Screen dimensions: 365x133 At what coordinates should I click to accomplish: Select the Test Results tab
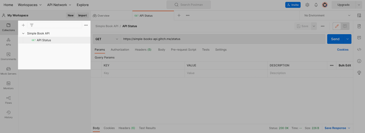tap(147, 128)
